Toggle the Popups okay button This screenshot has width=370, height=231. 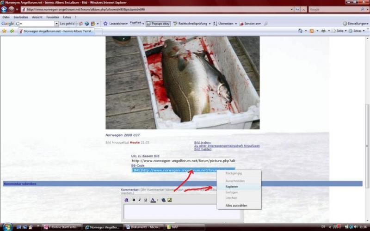pos(158,24)
